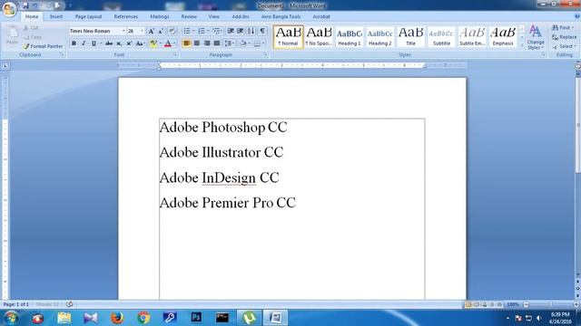The height and width of the screenshot is (326, 581).
Task: Open line spacing dropdown
Action: [230, 43]
